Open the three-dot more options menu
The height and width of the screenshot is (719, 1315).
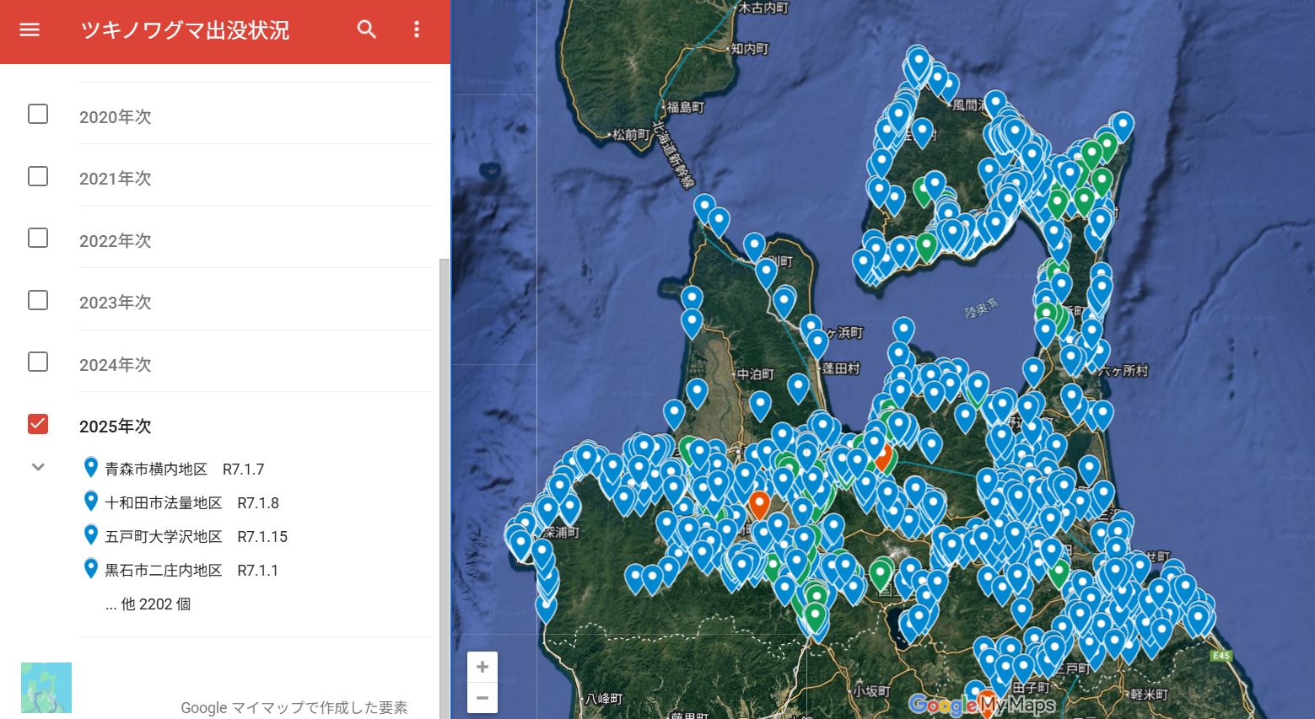416,30
